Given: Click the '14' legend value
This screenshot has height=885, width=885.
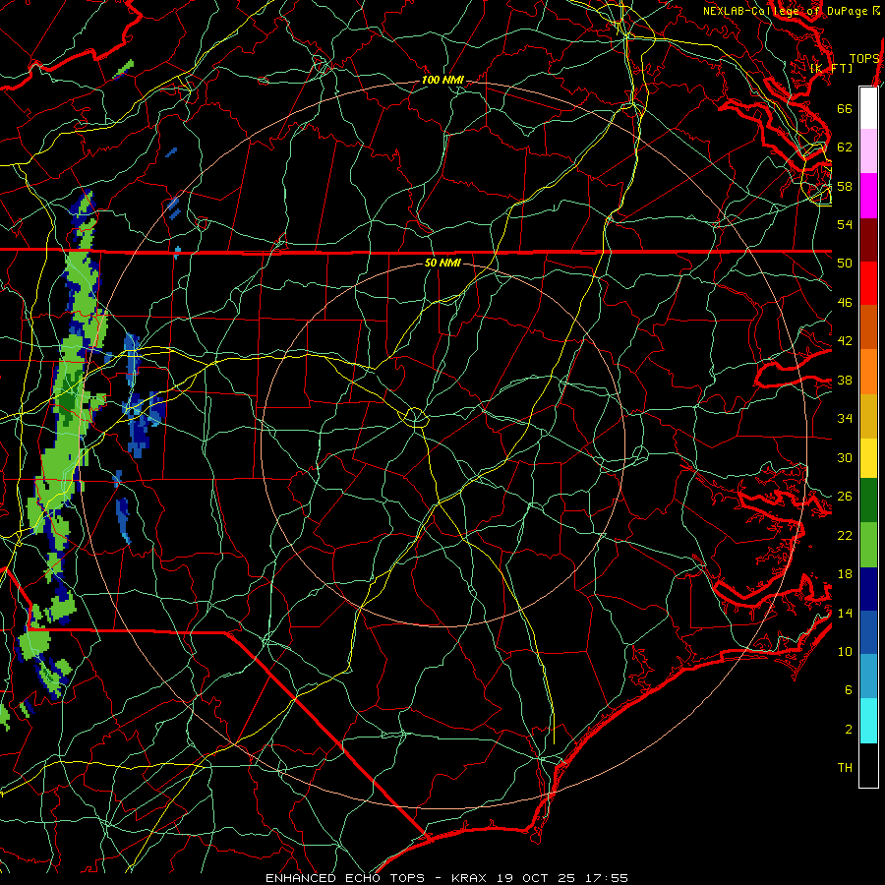Looking at the screenshot, I should tap(845, 613).
